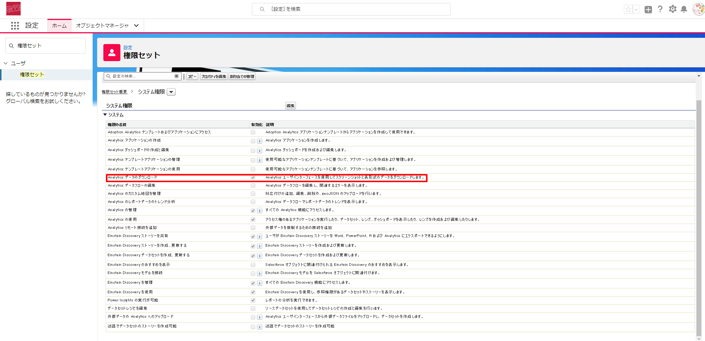Switch to the ホーム tab
Viewport: 705px width, 341px height.
click(59, 26)
